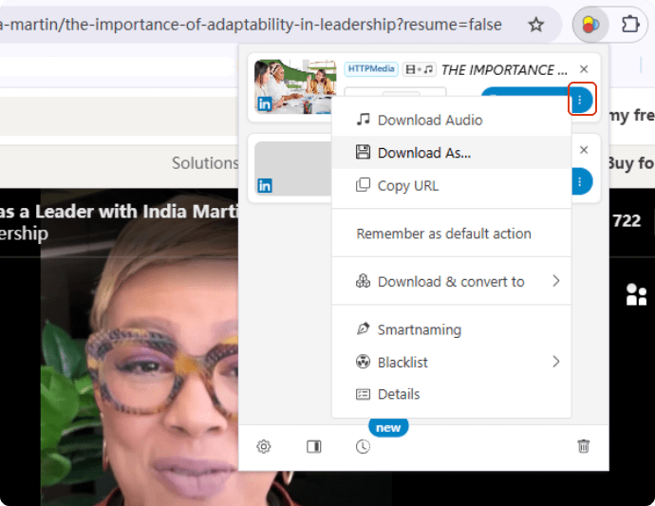Screen dimensions: 655x506
Task: Click the Video DownloadHelper extension icon
Action: click(x=590, y=25)
